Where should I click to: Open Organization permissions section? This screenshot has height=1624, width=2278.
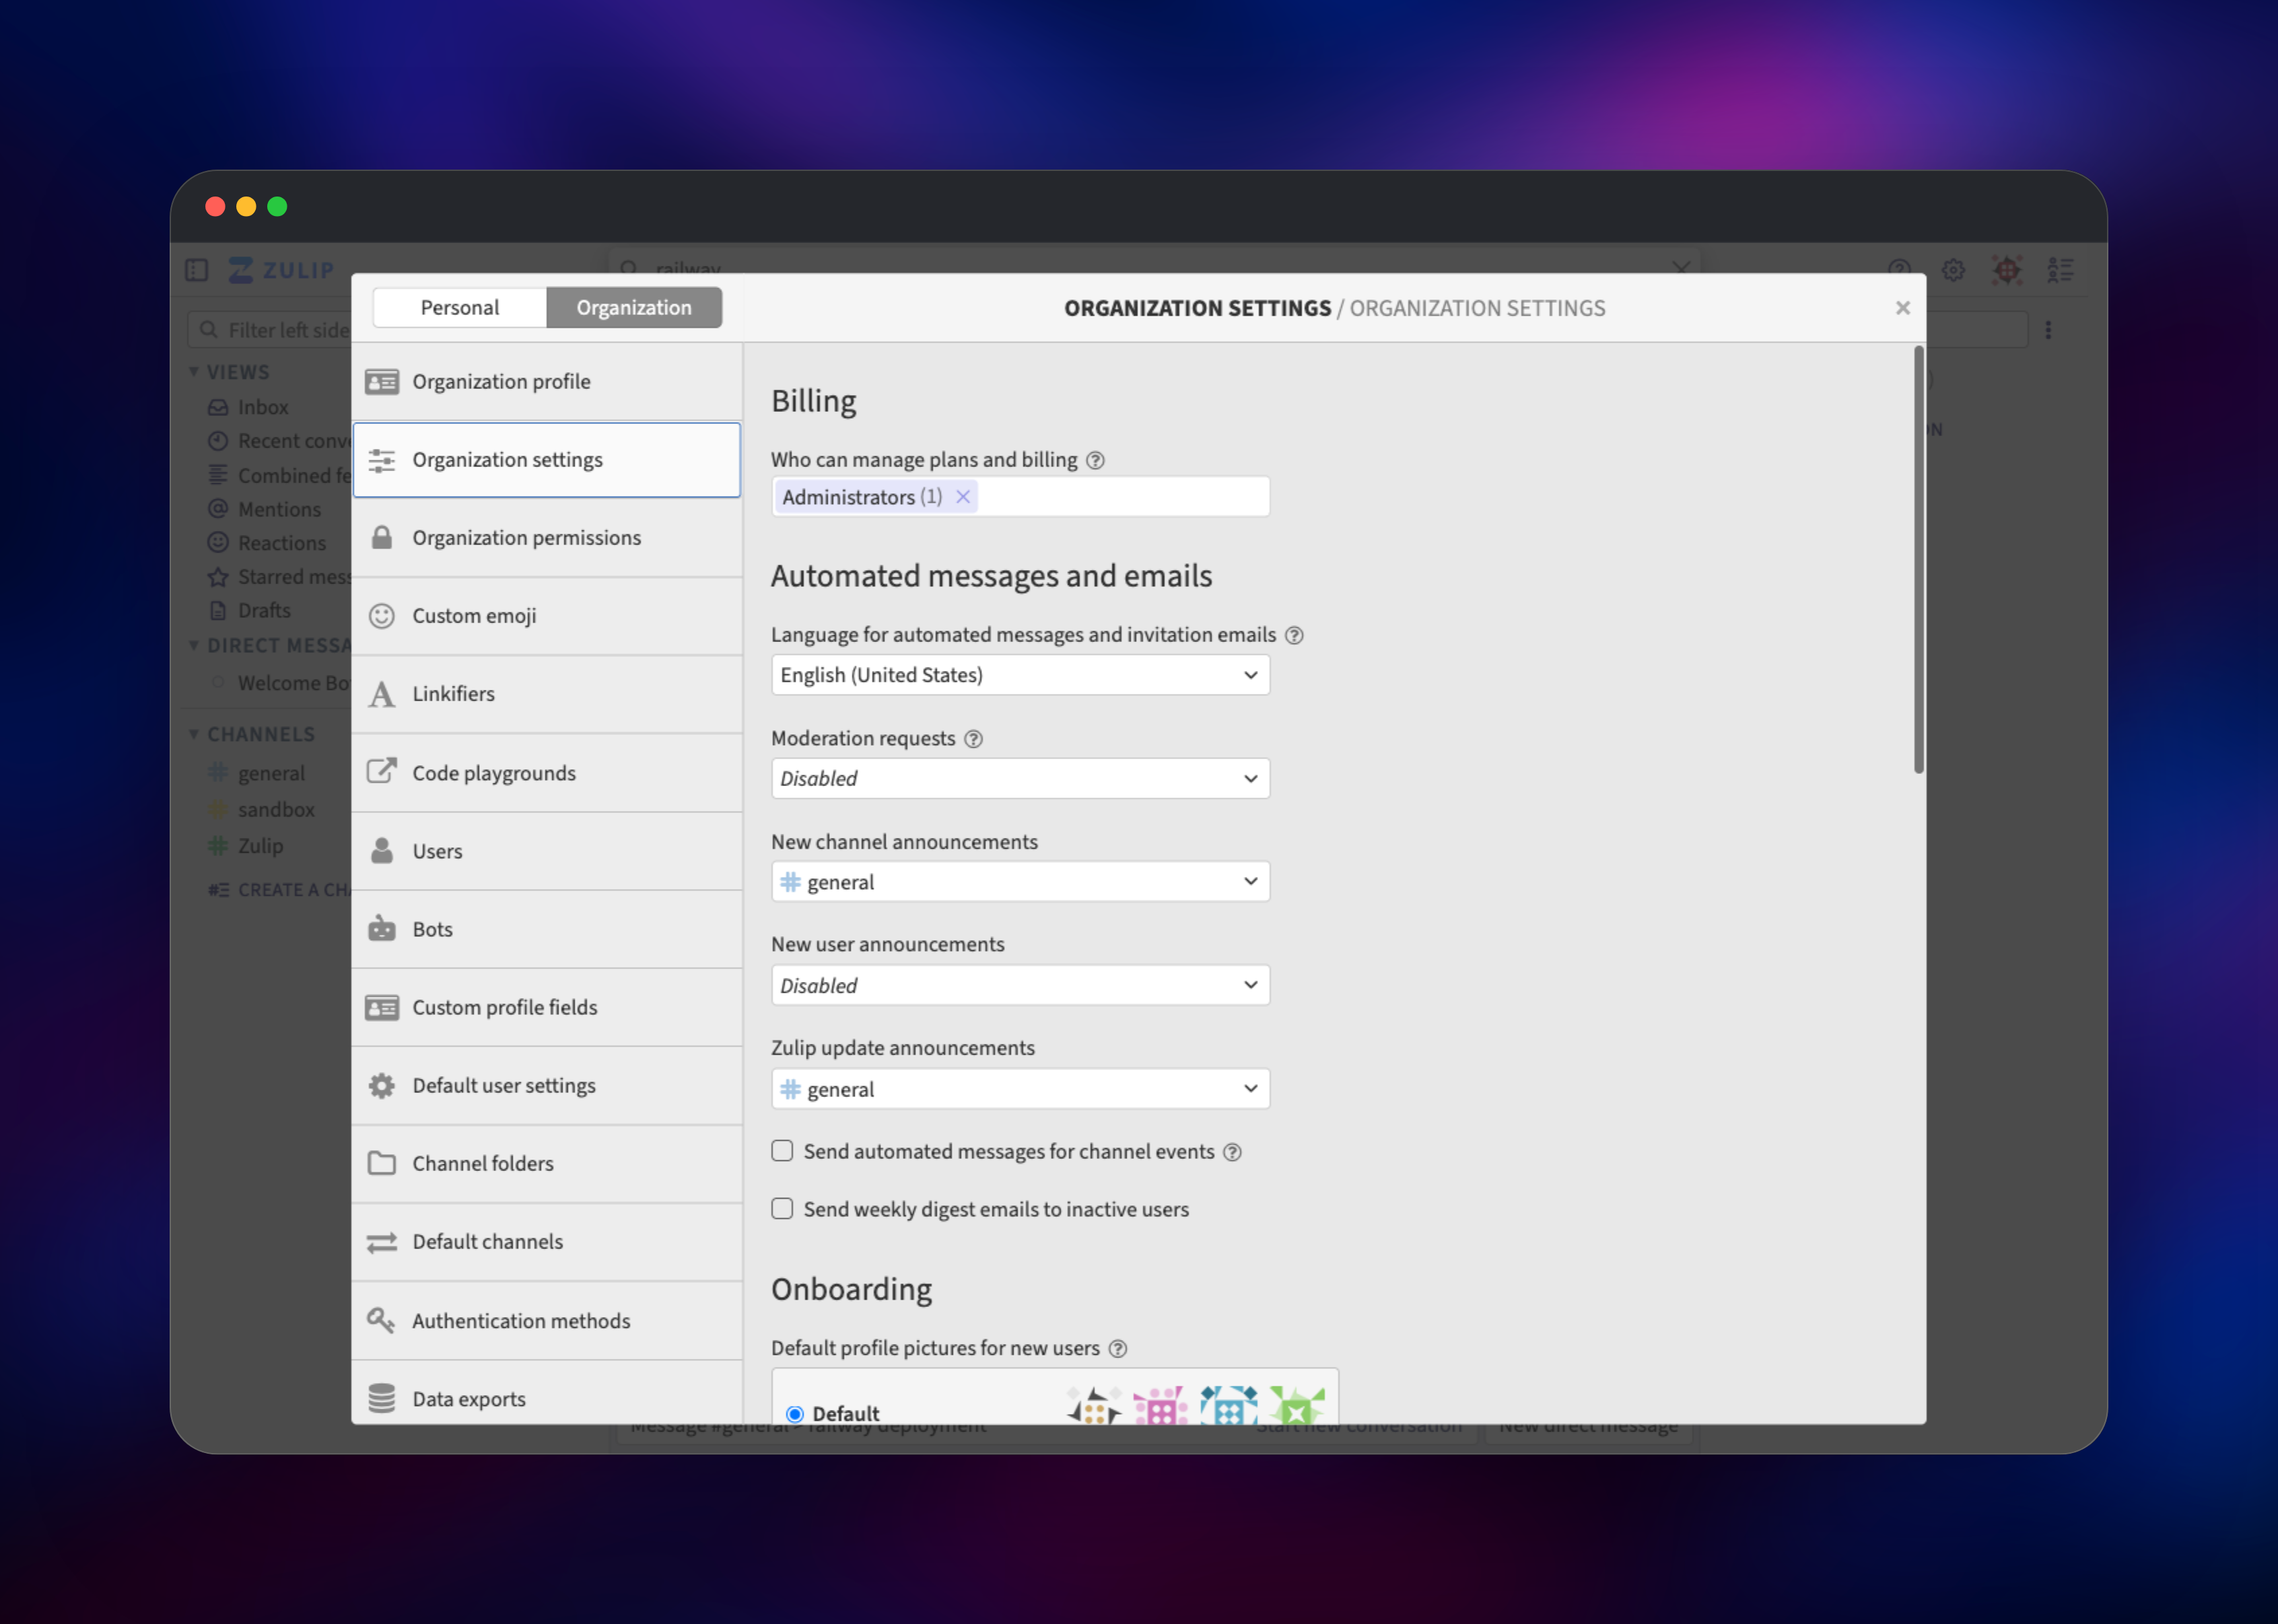pos(547,537)
